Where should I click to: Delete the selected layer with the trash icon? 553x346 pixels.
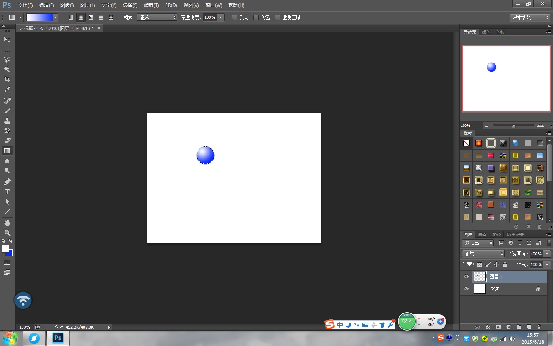click(x=539, y=327)
